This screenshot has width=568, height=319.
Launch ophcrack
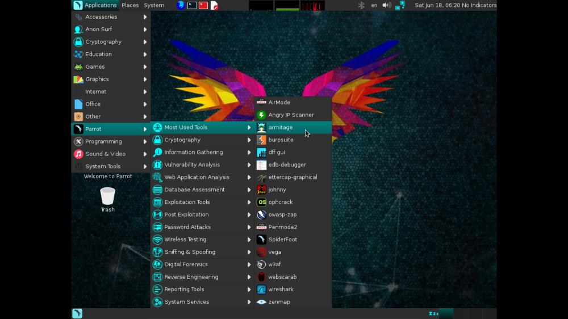pyautogui.click(x=293, y=202)
